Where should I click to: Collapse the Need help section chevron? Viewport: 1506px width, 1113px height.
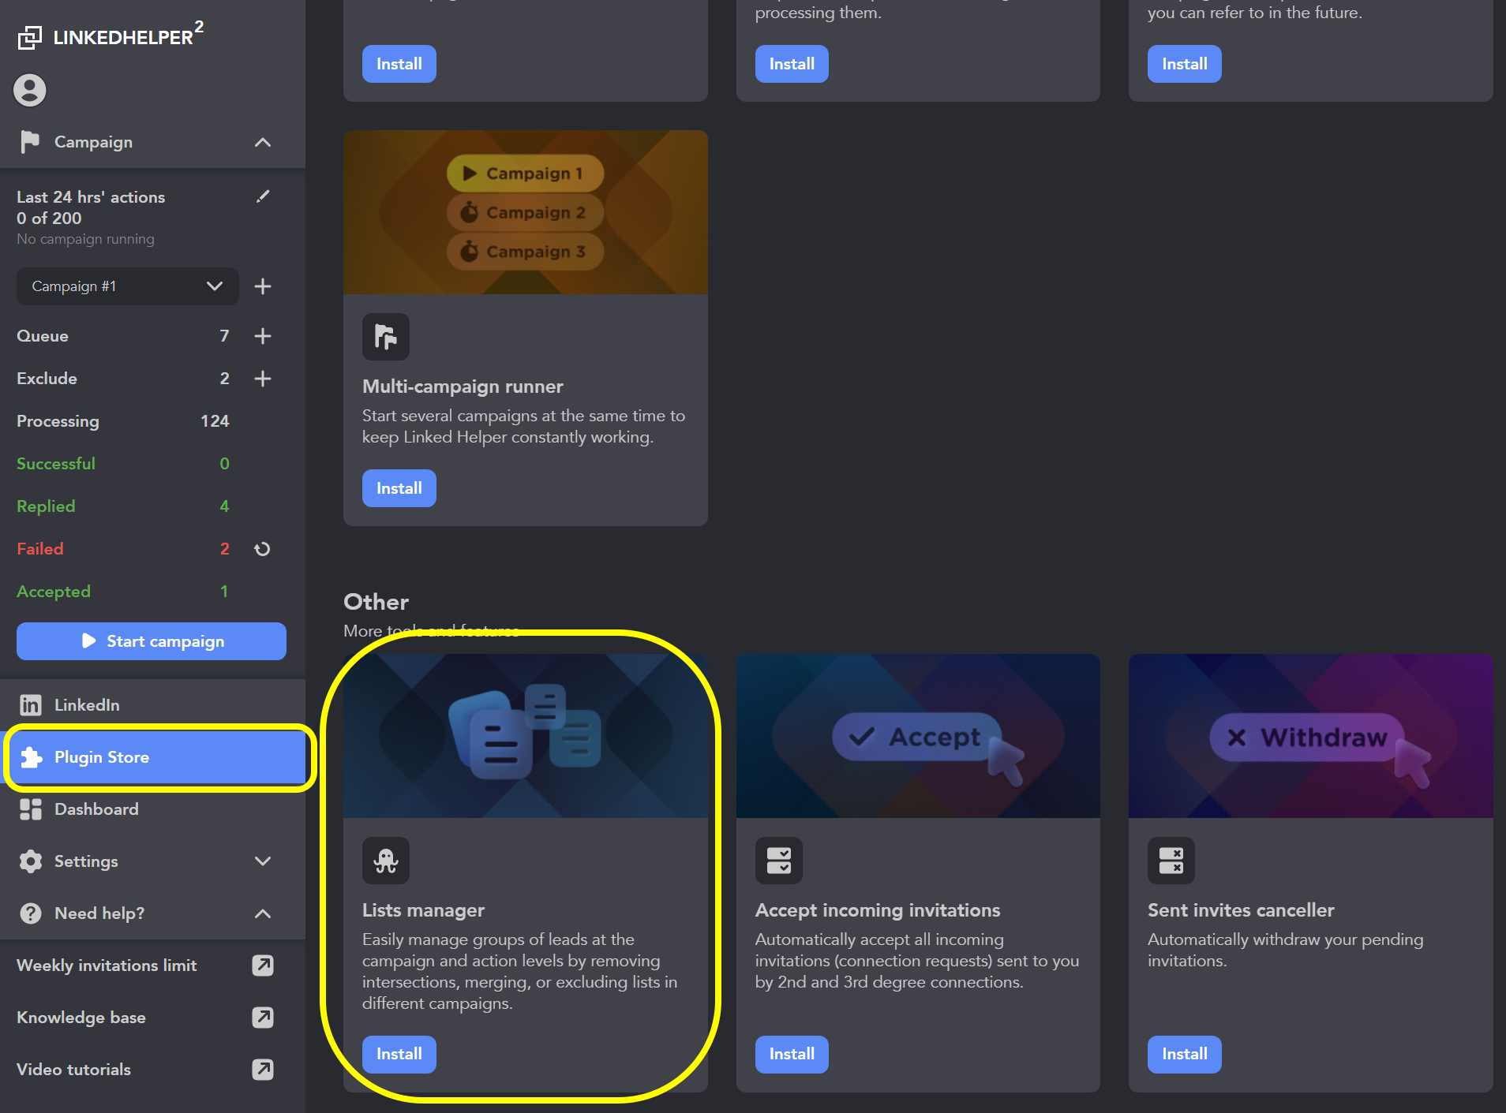point(263,913)
